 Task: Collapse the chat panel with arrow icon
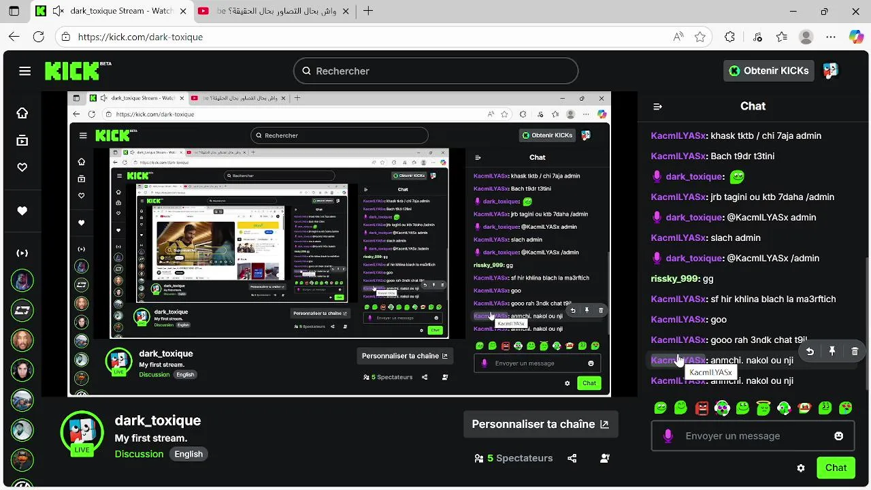tap(657, 107)
